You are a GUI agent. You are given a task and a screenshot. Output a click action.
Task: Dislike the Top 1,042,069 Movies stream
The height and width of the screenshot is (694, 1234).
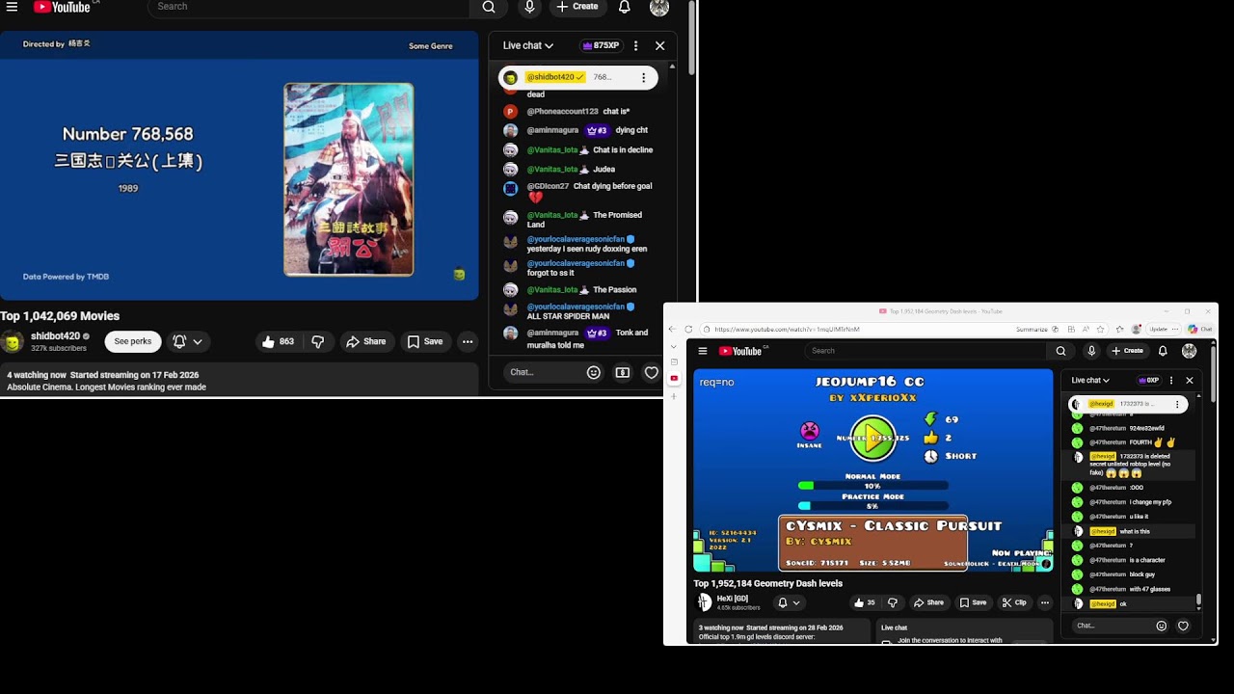pos(317,341)
